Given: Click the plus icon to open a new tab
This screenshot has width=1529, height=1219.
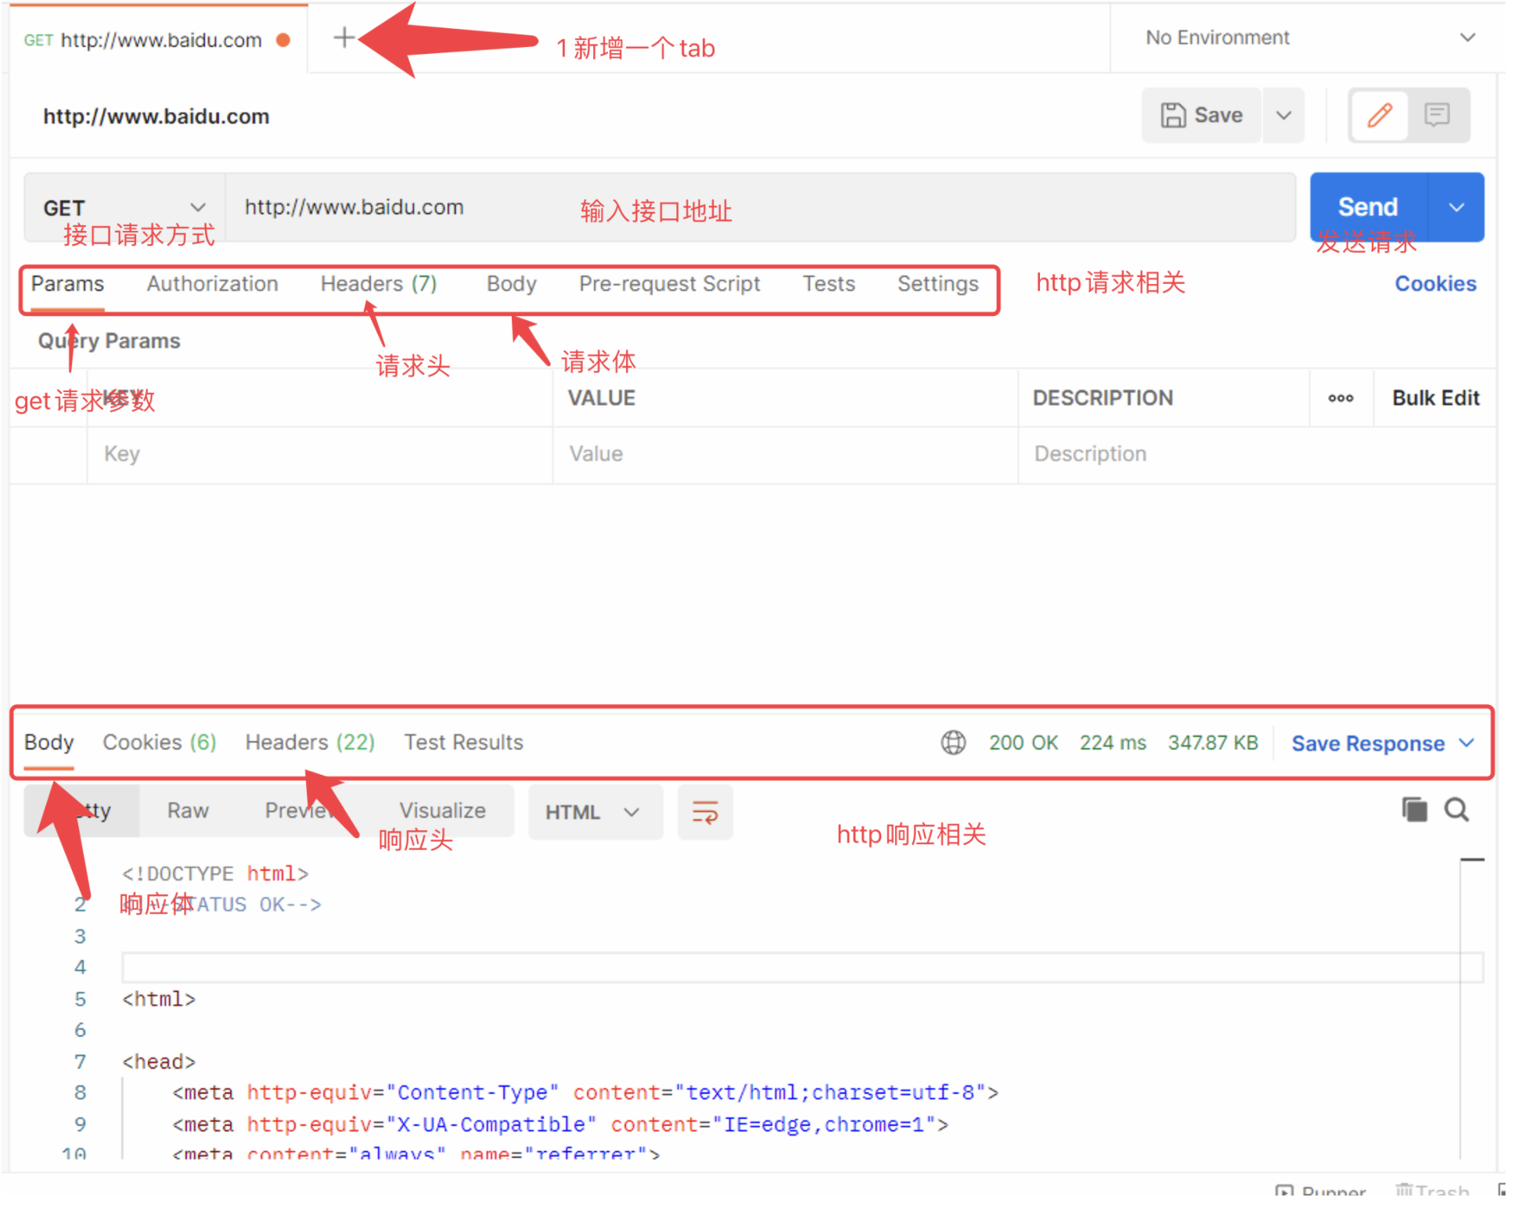Looking at the screenshot, I should tap(344, 38).
